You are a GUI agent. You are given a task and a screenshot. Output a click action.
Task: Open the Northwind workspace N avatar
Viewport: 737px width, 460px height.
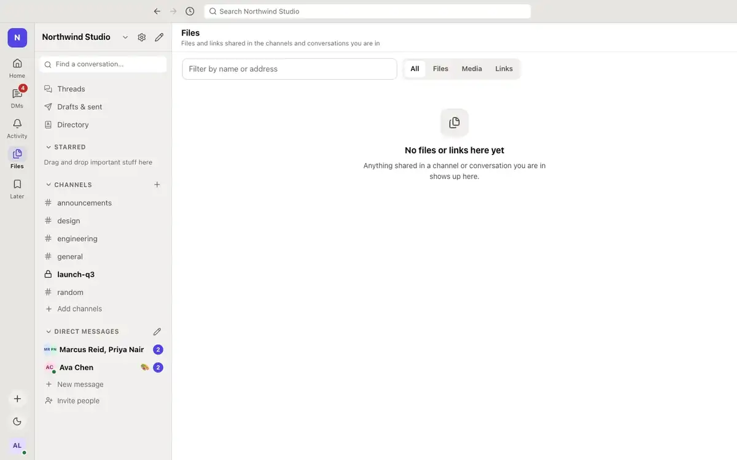pyautogui.click(x=17, y=37)
